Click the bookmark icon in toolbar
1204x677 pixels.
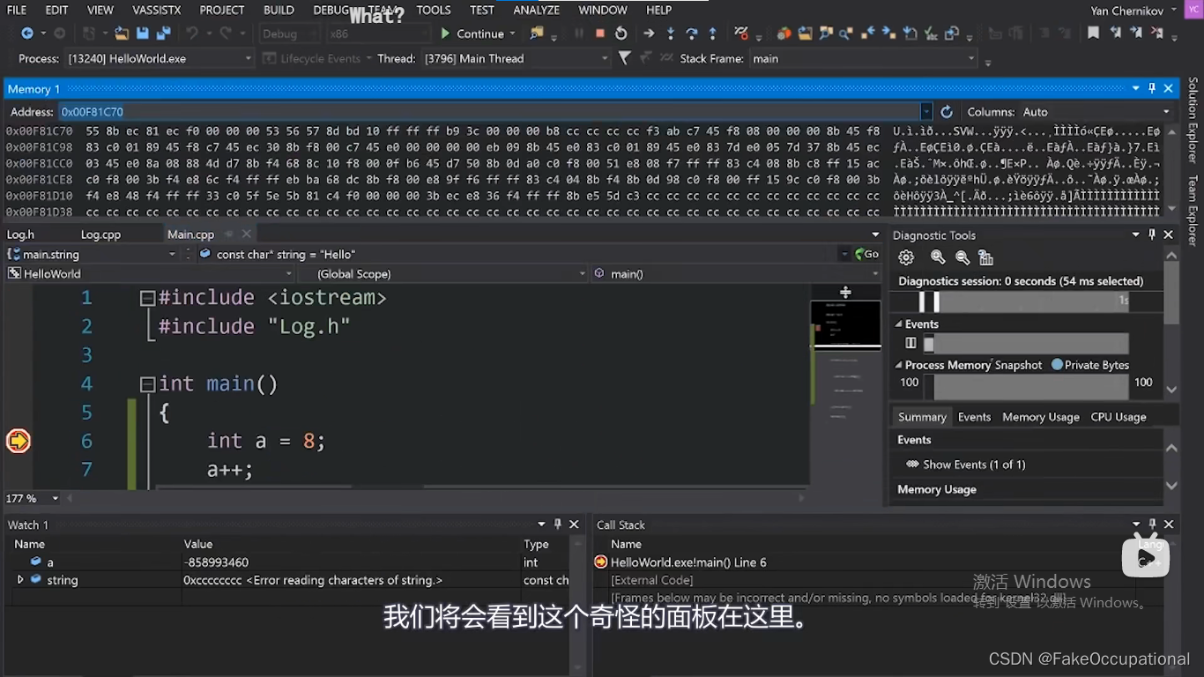[x=1093, y=33]
